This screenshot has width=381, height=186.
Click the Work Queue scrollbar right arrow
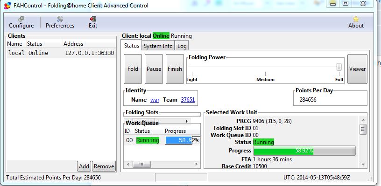196,165
